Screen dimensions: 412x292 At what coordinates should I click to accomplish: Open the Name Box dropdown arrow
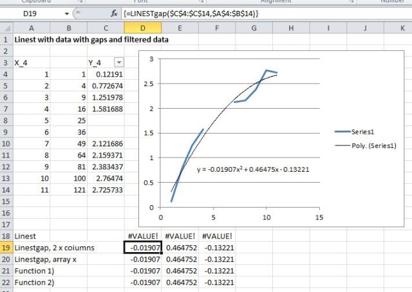(x=68, y=13)
